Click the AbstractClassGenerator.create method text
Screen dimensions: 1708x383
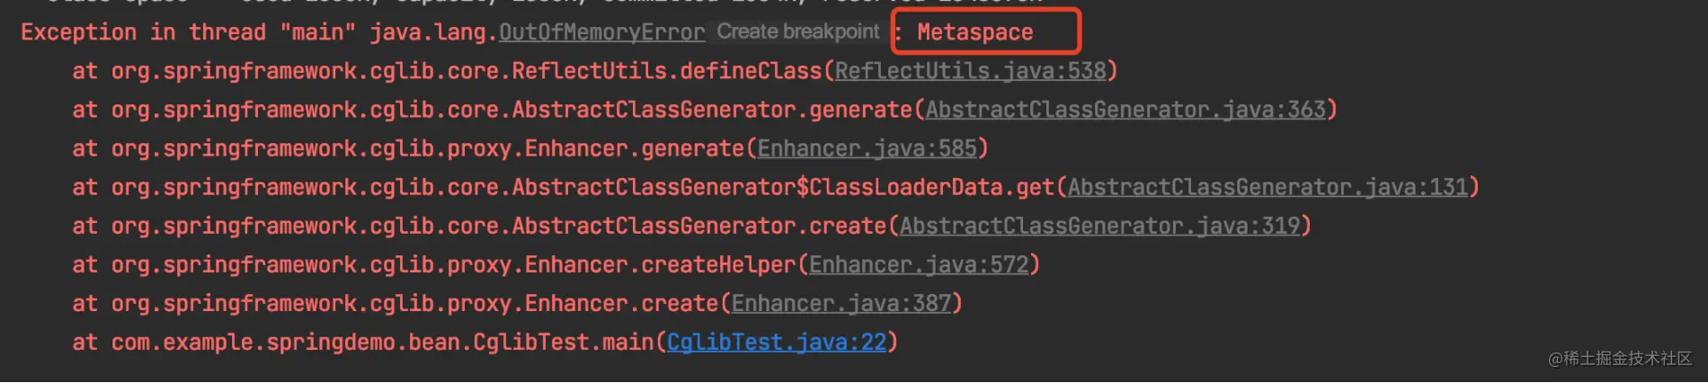[x=699, y=226]
